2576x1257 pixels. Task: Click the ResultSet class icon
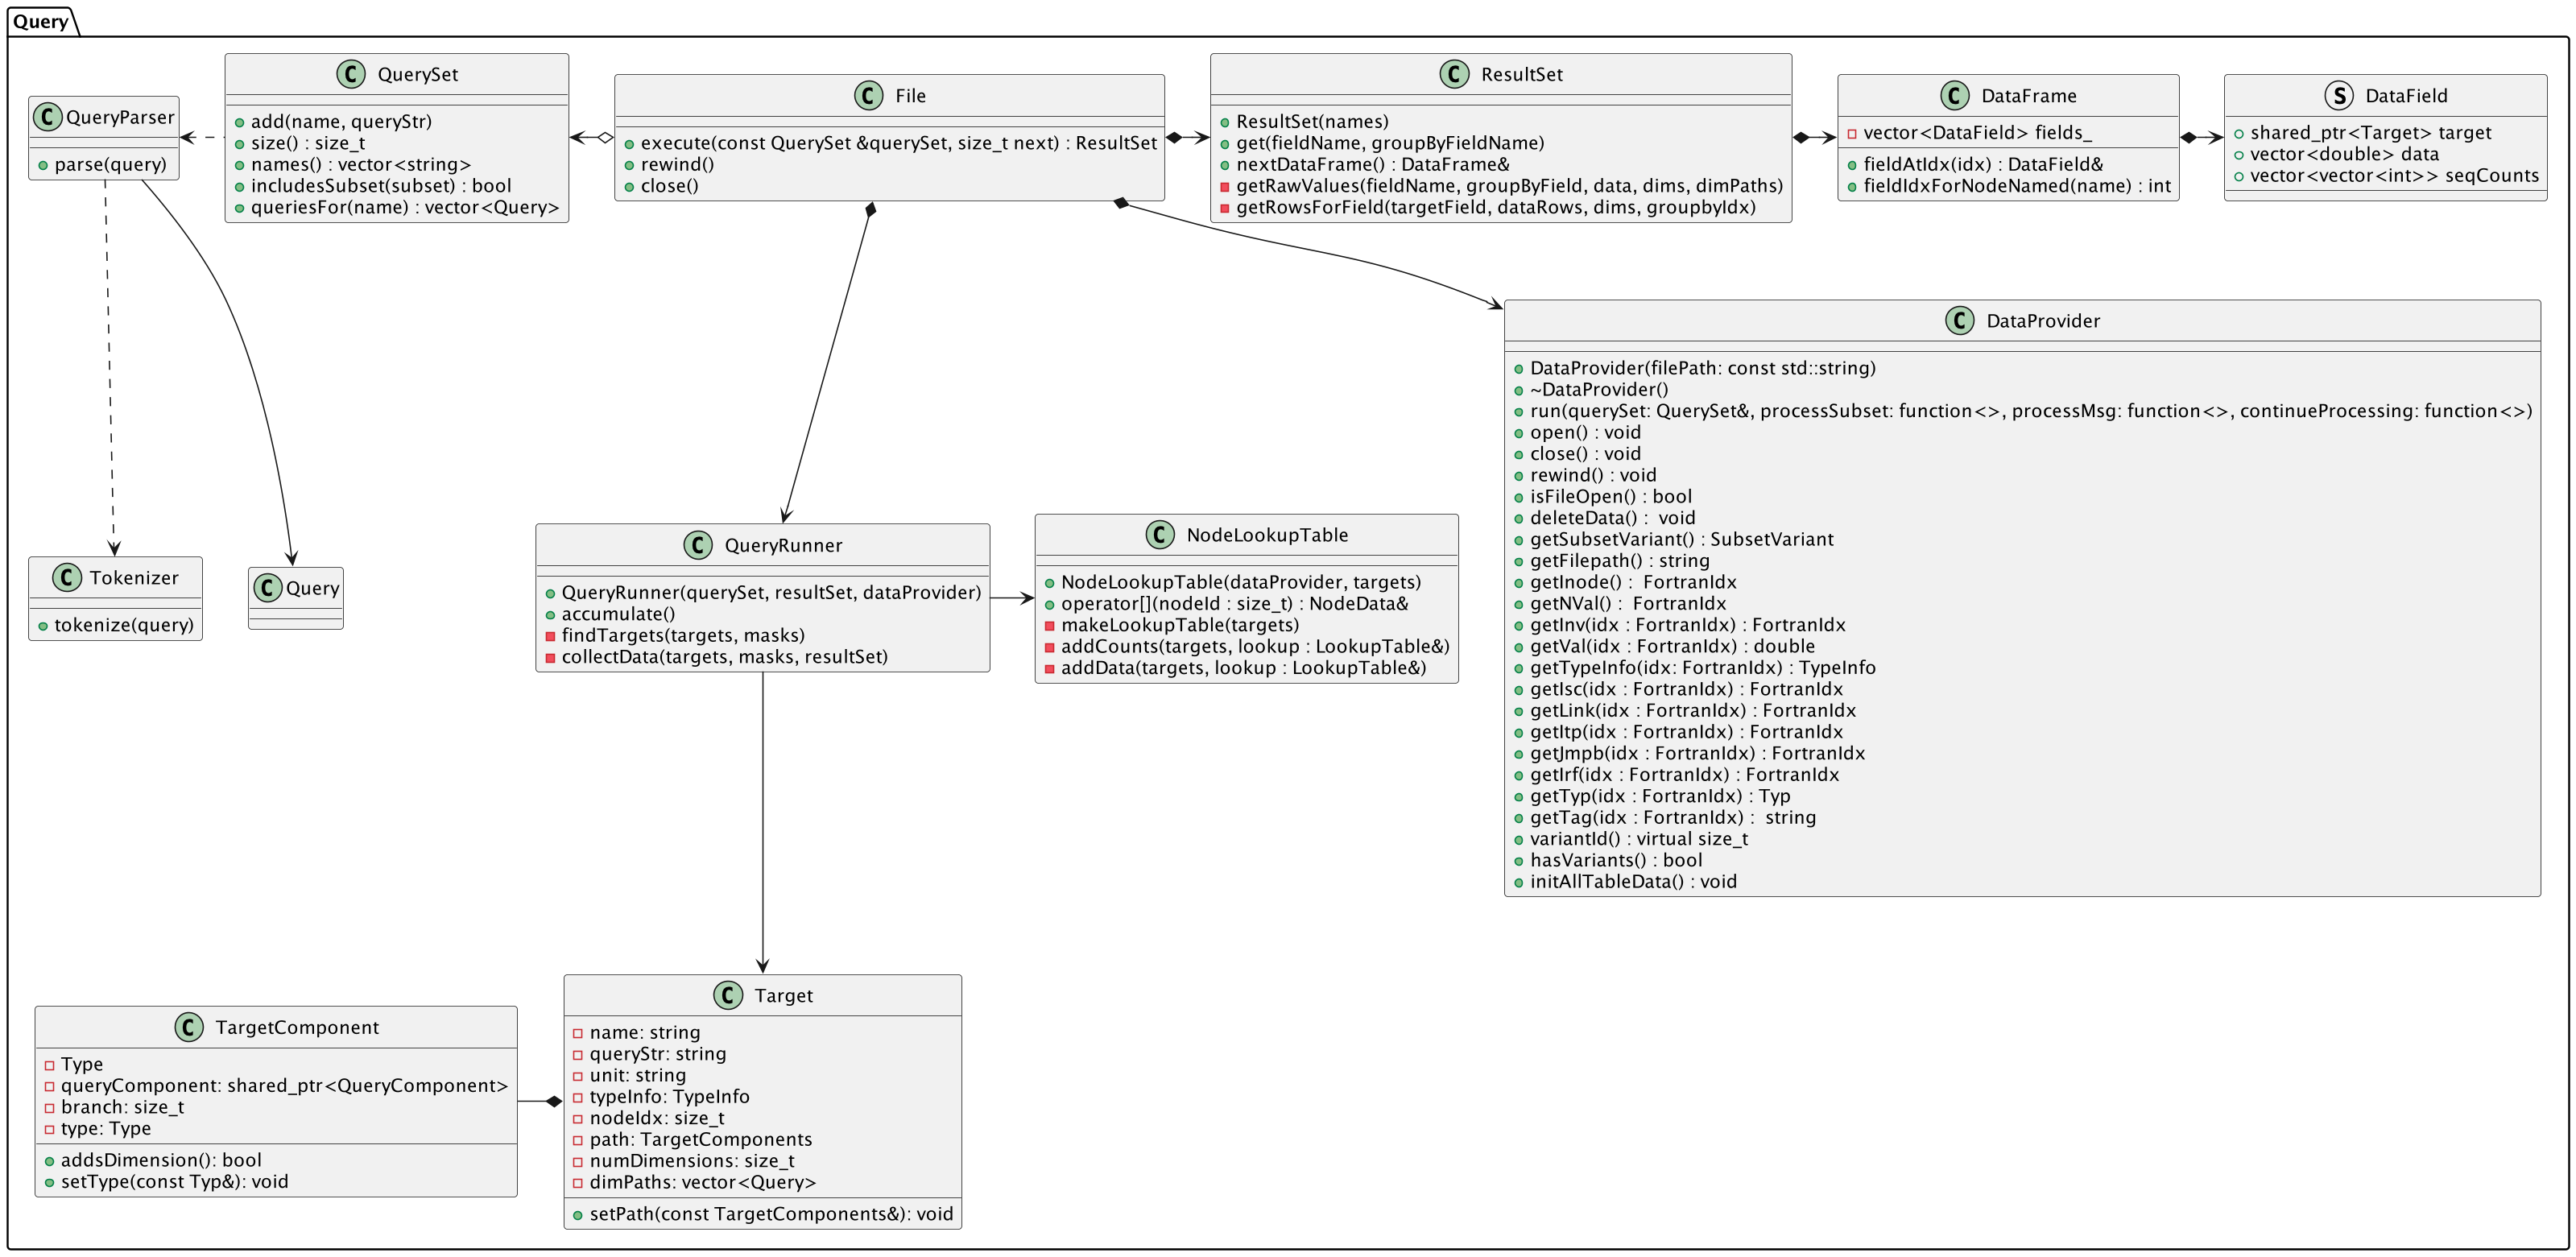pyautogui.click(x=1454, y=74)
